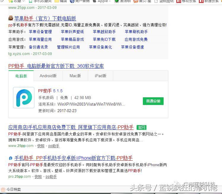Open the 蓝锐图纸 bookmark

(x=164, y=1)
